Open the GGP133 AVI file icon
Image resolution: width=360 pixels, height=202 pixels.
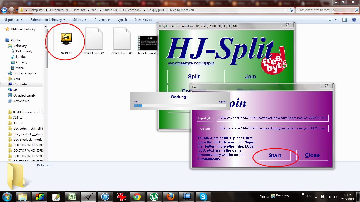(66, 39)
